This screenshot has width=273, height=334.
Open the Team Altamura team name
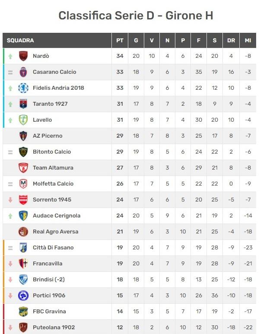pos(53,168)
